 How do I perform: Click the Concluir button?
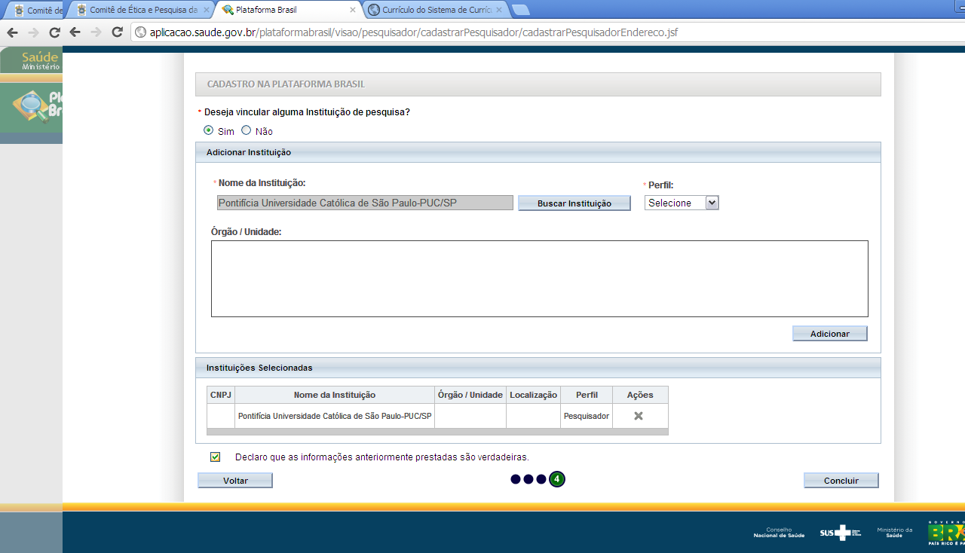[841, 481]
